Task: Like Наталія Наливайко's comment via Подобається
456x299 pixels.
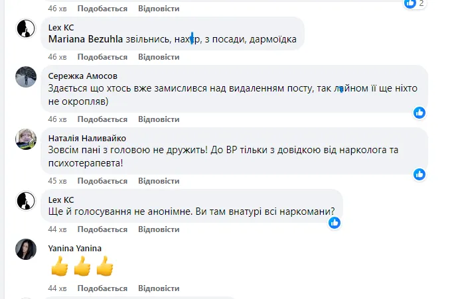Action: [x=102, y=181]
